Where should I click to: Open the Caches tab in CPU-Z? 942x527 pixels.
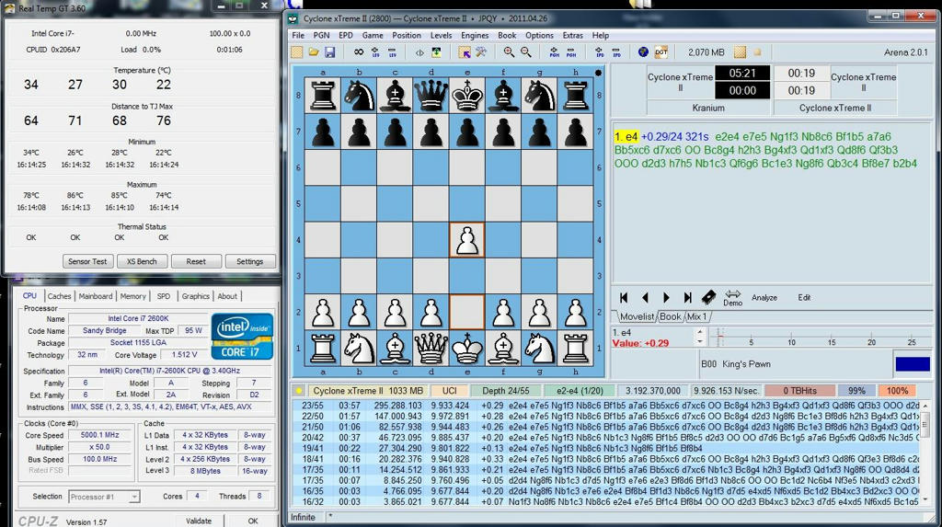pos(60,296)
